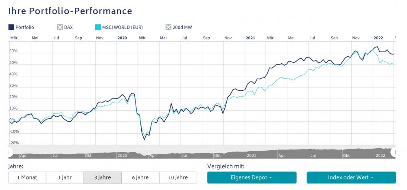
Task: Expand the Index oder Wert dropdown
Action: click(351, 177)
